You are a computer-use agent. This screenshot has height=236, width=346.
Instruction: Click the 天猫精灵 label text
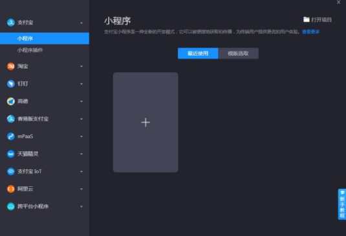pyautogui.click(x=28, y=153)
